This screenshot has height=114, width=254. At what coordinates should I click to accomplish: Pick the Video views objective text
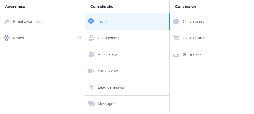(108, 71)
